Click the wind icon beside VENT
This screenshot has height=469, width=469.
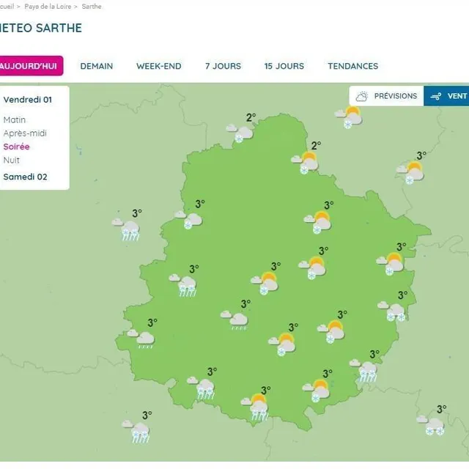tap(436, 96)
